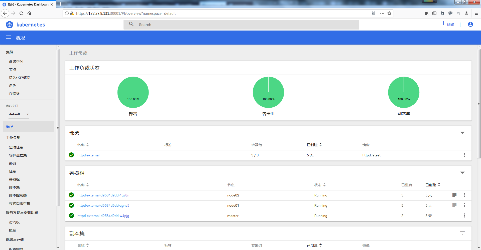Select 节点 in the sidebar menu
The height and width of the screenshot is (250, 481).
pyautogui.click(x=13, y=70)
